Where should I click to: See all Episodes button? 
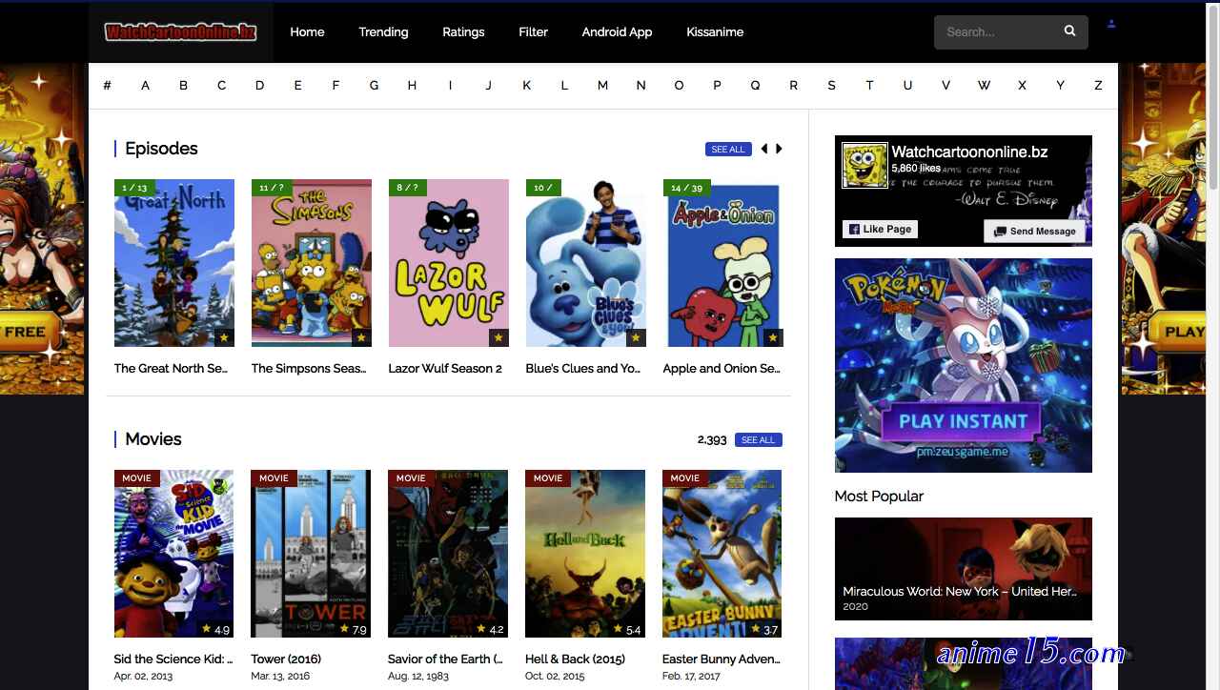(x=728, y=149)
